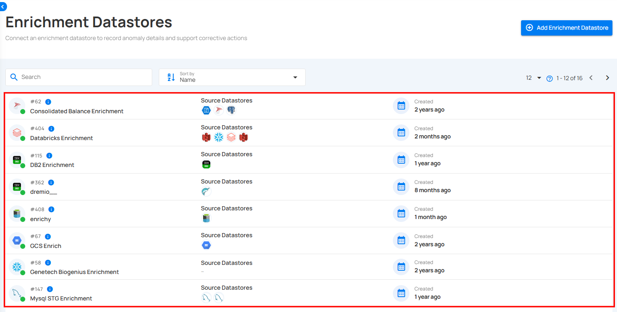This screenshot has height=312, width=617.
Task: Click first MySQL source icon in Mysql STG row
Action: pyautogui.click(x=206, y=298)
